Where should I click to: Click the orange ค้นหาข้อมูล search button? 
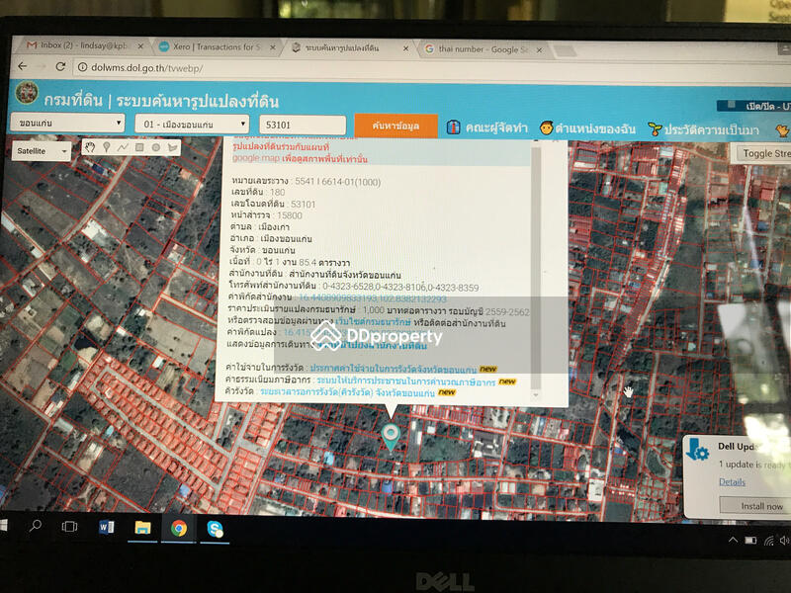[395, 126]
